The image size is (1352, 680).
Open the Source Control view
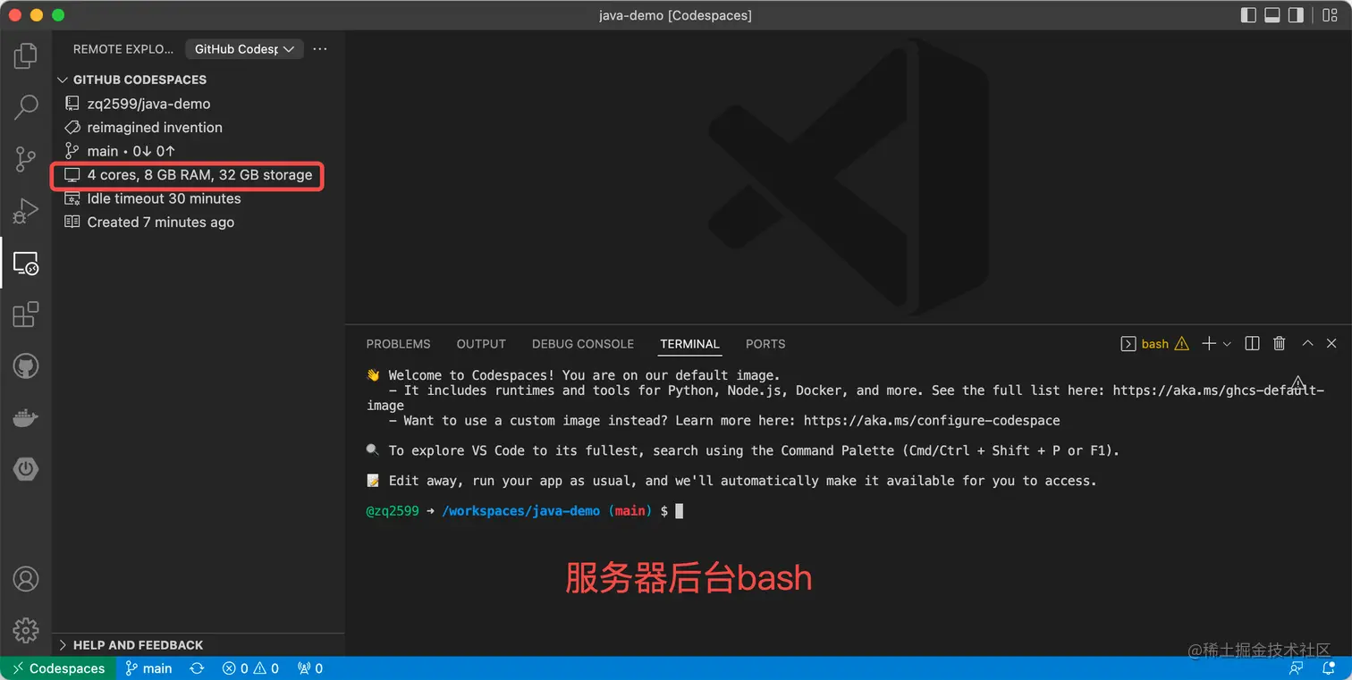pyautogui.click(x=26, y=160)
